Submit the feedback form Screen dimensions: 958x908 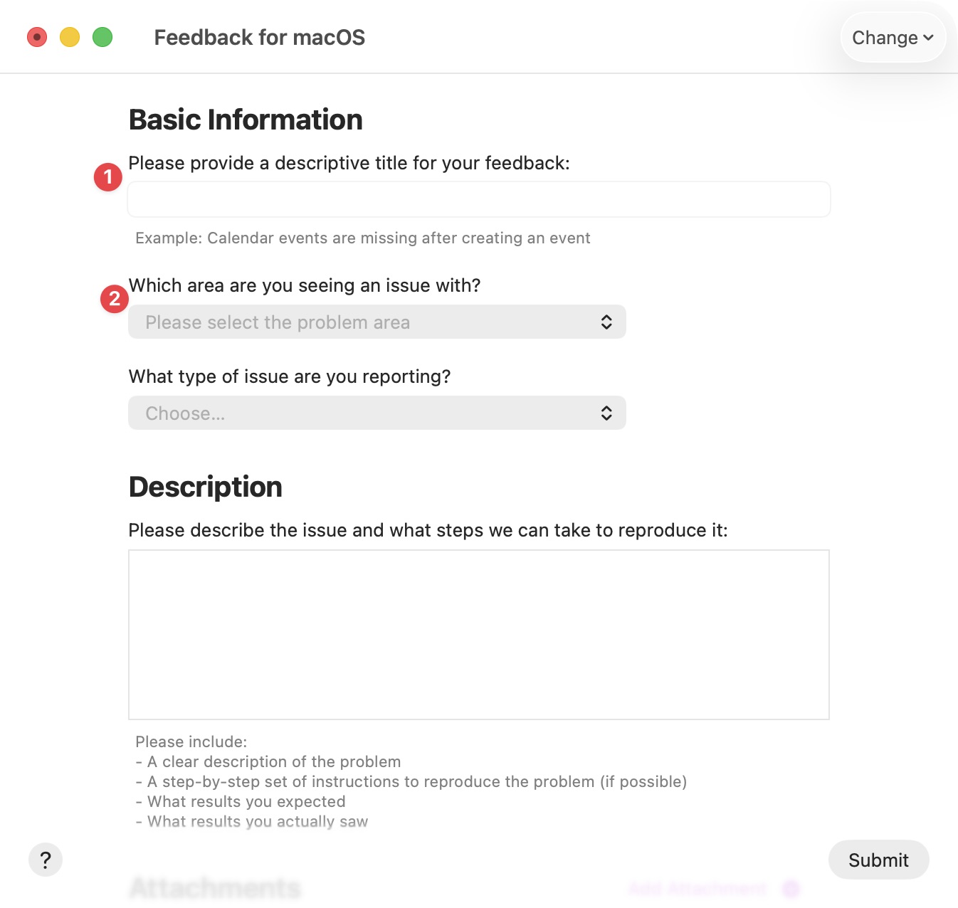click(878, 860)
